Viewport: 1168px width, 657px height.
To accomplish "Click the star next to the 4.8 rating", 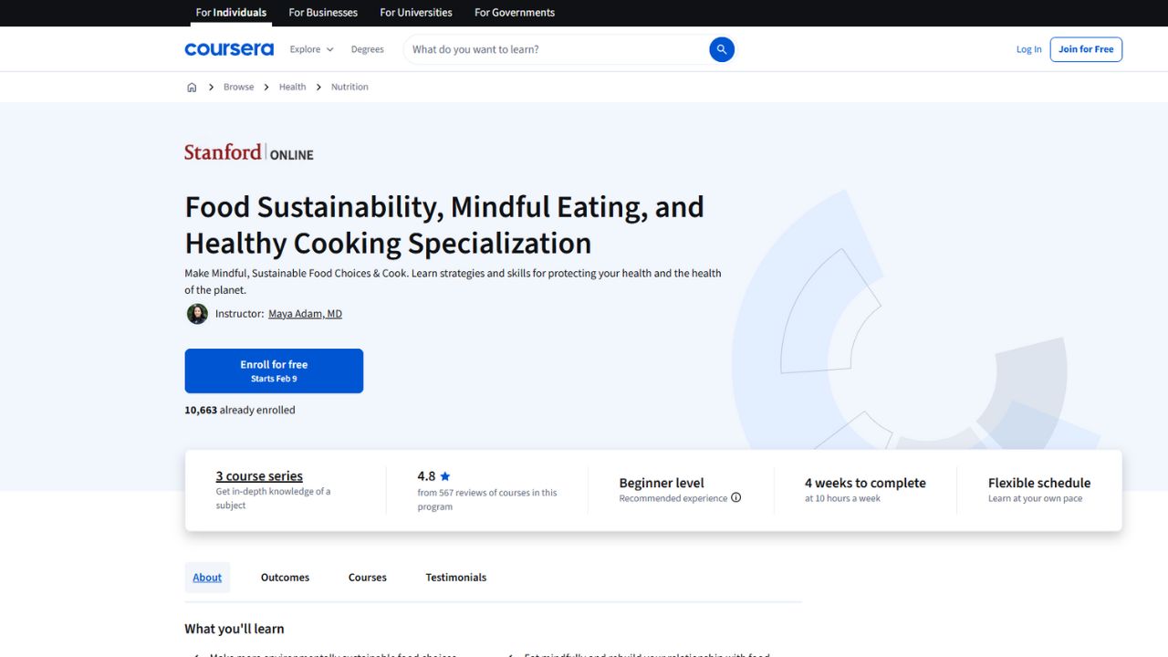I will click(445, 475).
